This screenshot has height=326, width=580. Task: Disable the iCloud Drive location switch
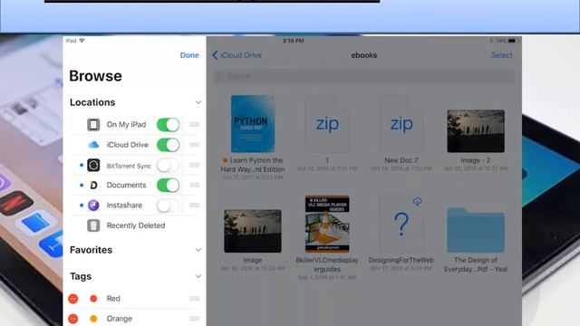[168, 145]
